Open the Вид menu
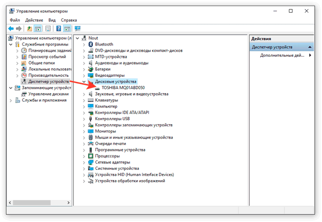The height and width of the screenshot is (222, 322). click(x=52, y=20)
